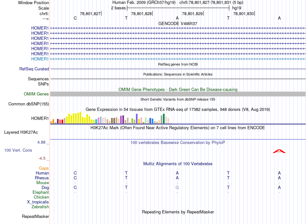This screenshot has width=306, height=224.
Task: Click the C base in Rhesus row
Action: 75,178
